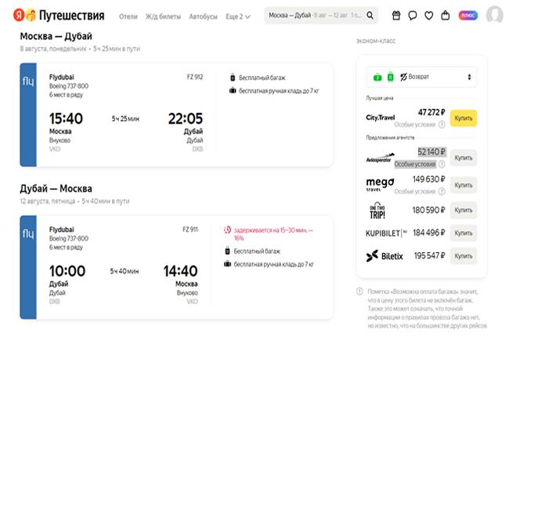
Task: Click the departure time 10:00
Action: (67, 271)
